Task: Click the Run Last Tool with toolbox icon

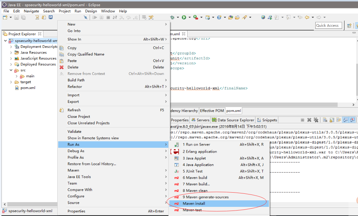Action: pyautogui.click(x=196, y=18)
